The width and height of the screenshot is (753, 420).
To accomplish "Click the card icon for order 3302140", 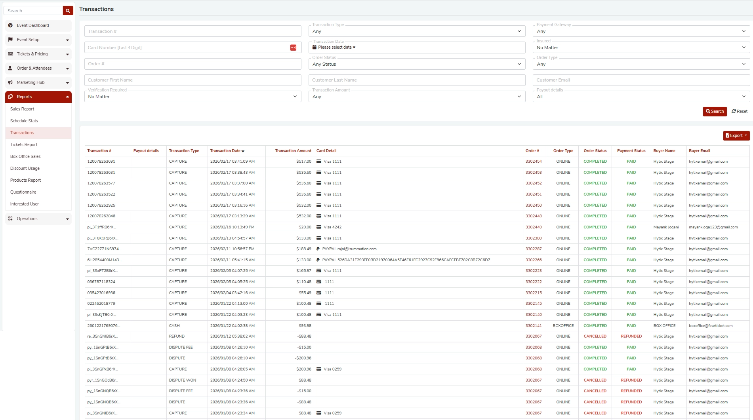I will click(x=318, y=315).
